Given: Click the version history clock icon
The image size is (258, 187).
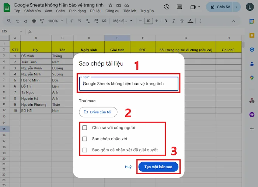Looking at the screenshot, I should tap(167, 7).
